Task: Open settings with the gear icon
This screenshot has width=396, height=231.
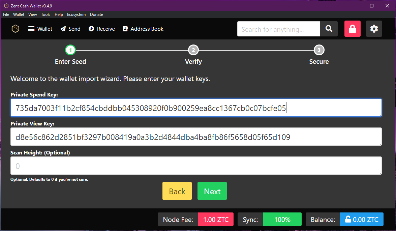Action: (374, 29)
